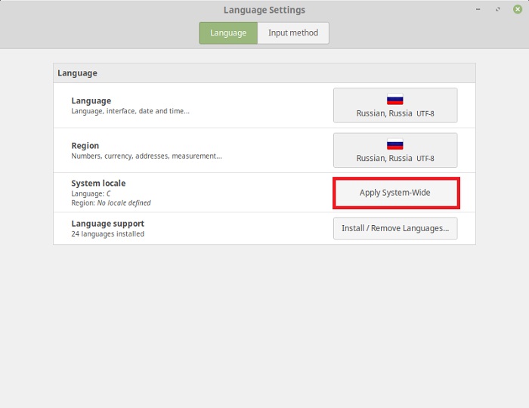The image size is (529, 408).
Task: Select the 'Language support' label
Action: point(107,224)
